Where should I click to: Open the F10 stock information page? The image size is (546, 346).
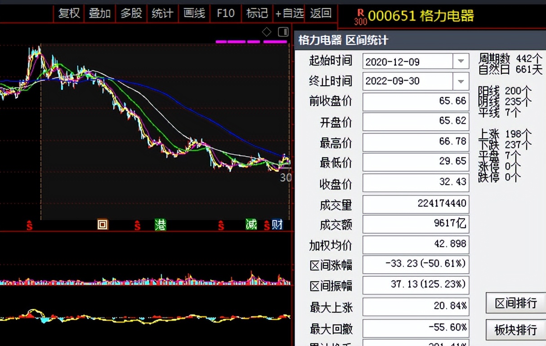click(x=225, y=14)
